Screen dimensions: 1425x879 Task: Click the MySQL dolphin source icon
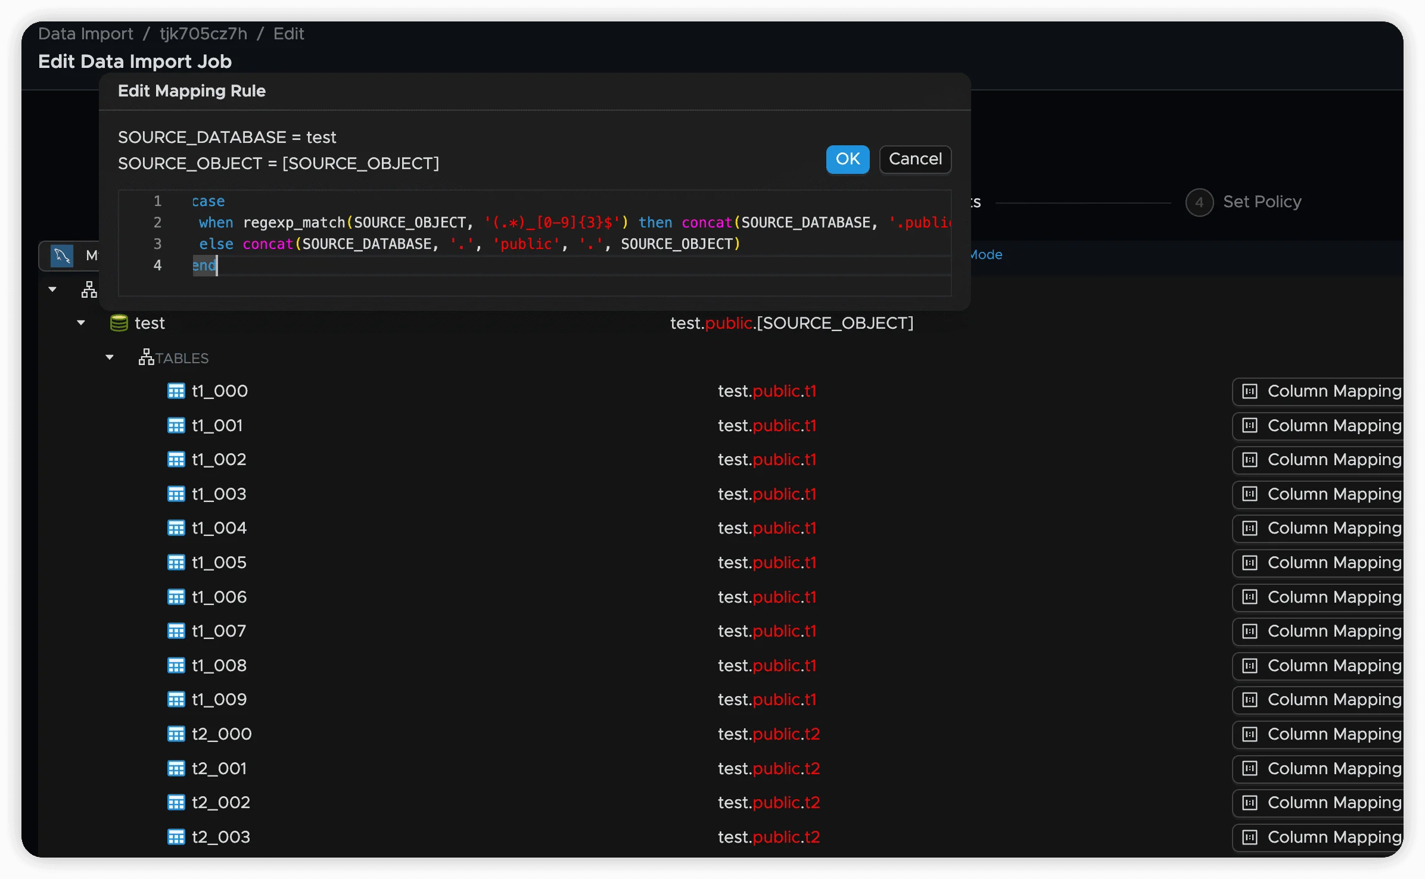[62, 256]
